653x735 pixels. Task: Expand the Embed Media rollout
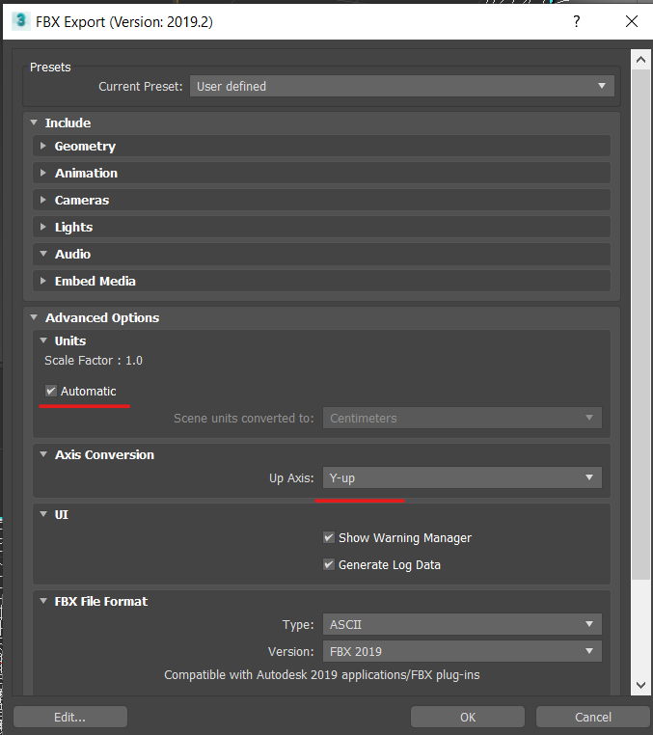[95, 282]
